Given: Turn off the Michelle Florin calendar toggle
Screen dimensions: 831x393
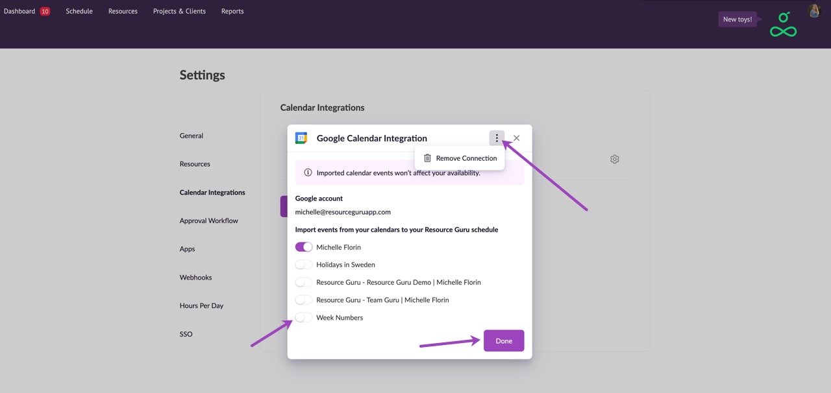Looking at the screenshot, I should click(304, 247).
